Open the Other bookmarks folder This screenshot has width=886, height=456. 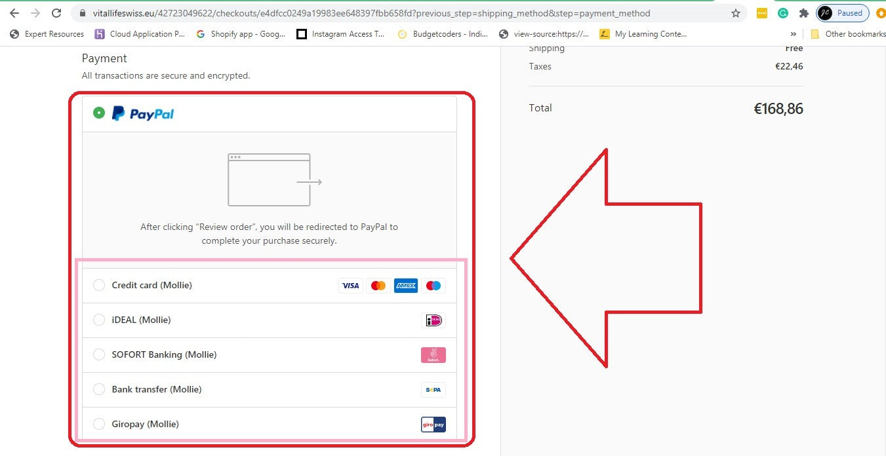point(849,34)
